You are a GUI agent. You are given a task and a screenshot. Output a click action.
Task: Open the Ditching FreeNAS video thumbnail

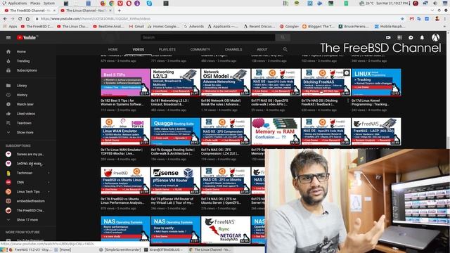326,82
